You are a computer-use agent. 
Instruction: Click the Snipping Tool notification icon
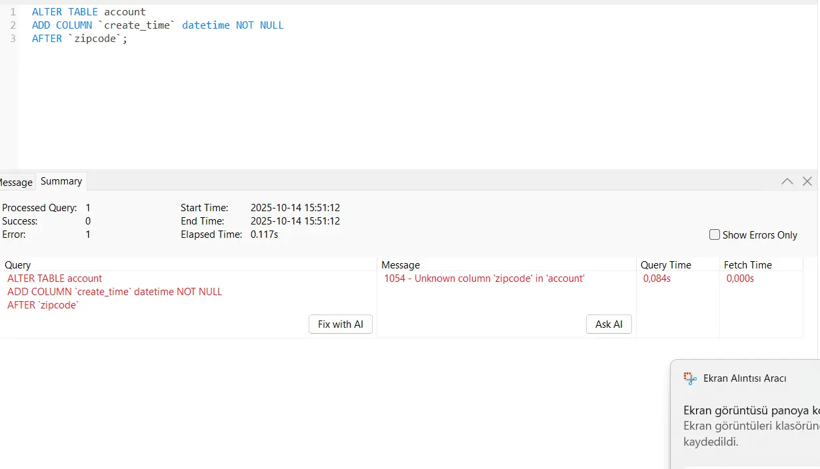690,378
